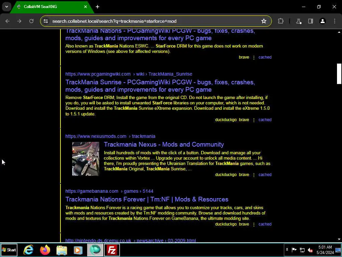The image size is (342, 257).
Task: Open the Extensions puzzle icon
Action: click(281, 21)
